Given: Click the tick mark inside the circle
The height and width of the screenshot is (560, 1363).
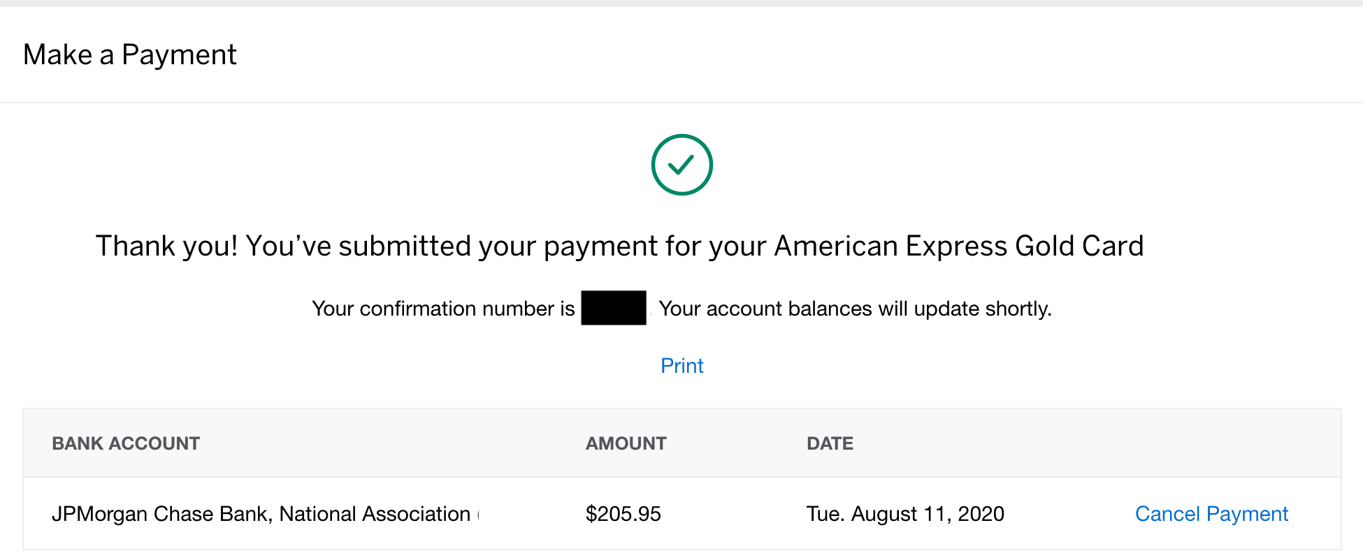Looking at the screenshot, I should (681, 165).
